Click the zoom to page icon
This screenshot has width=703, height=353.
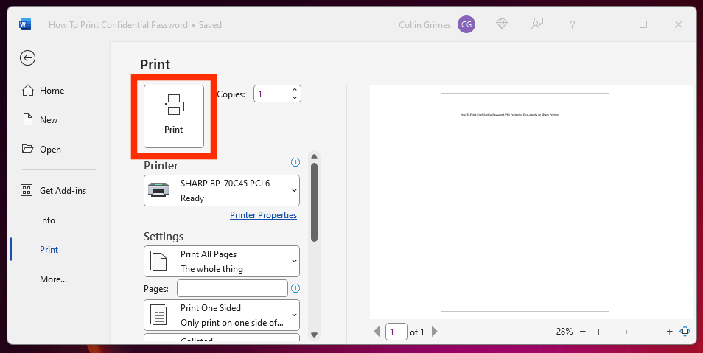click(685, 332)
